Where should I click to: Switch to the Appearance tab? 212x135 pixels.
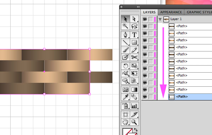[171, 12]
